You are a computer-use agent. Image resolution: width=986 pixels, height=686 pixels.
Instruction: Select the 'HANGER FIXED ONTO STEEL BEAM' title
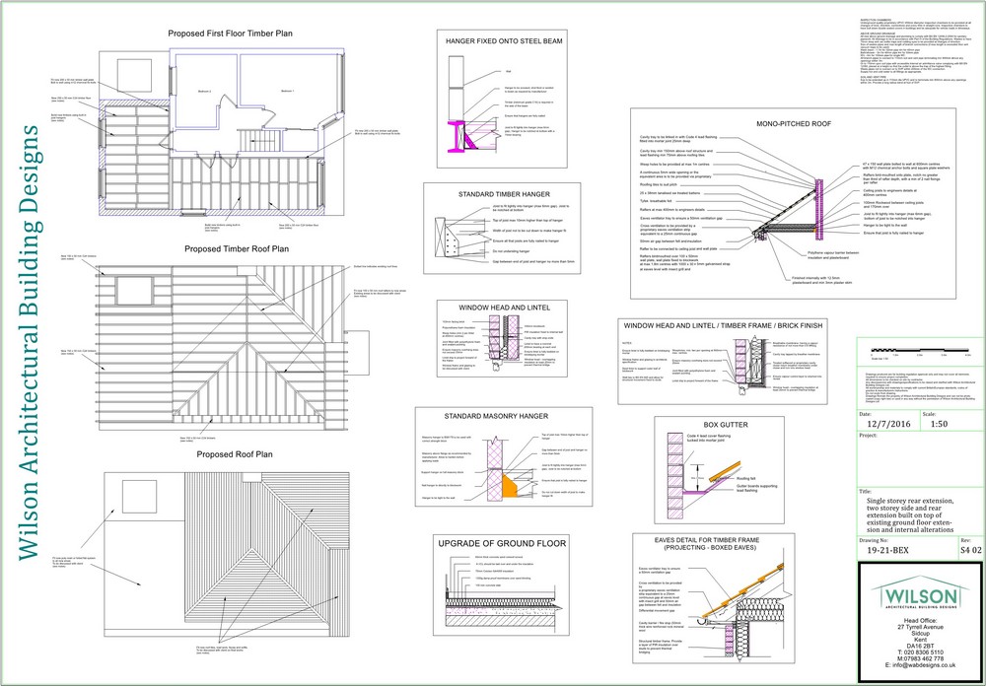tap(504, 41)
